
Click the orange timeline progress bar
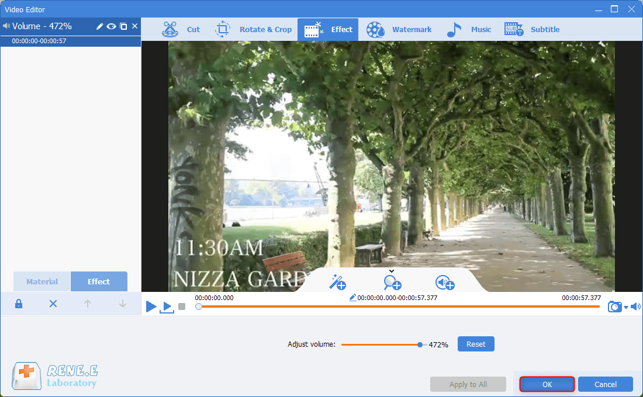pyautogui.click(x=399, y=307)
